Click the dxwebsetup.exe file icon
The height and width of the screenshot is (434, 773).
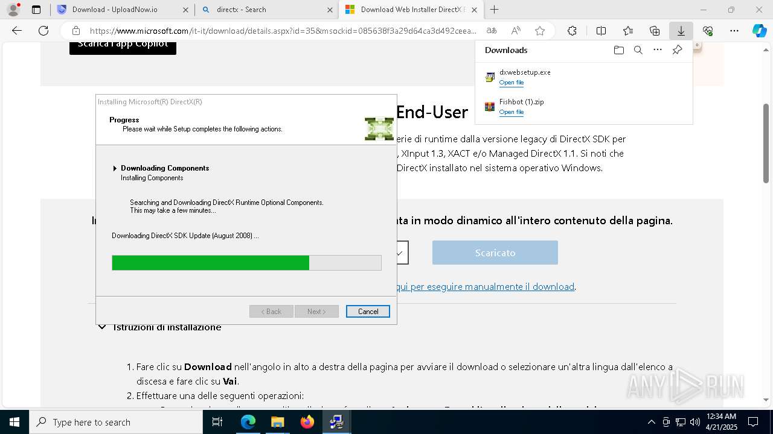click(490, 77)
